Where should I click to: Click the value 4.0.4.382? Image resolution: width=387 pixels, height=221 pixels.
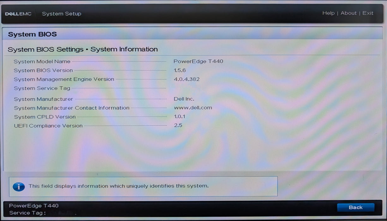[x=187, y=79]
